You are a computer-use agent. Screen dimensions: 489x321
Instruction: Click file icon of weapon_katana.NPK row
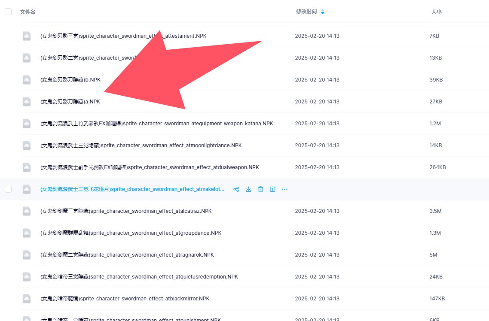[x=27, y=124]
